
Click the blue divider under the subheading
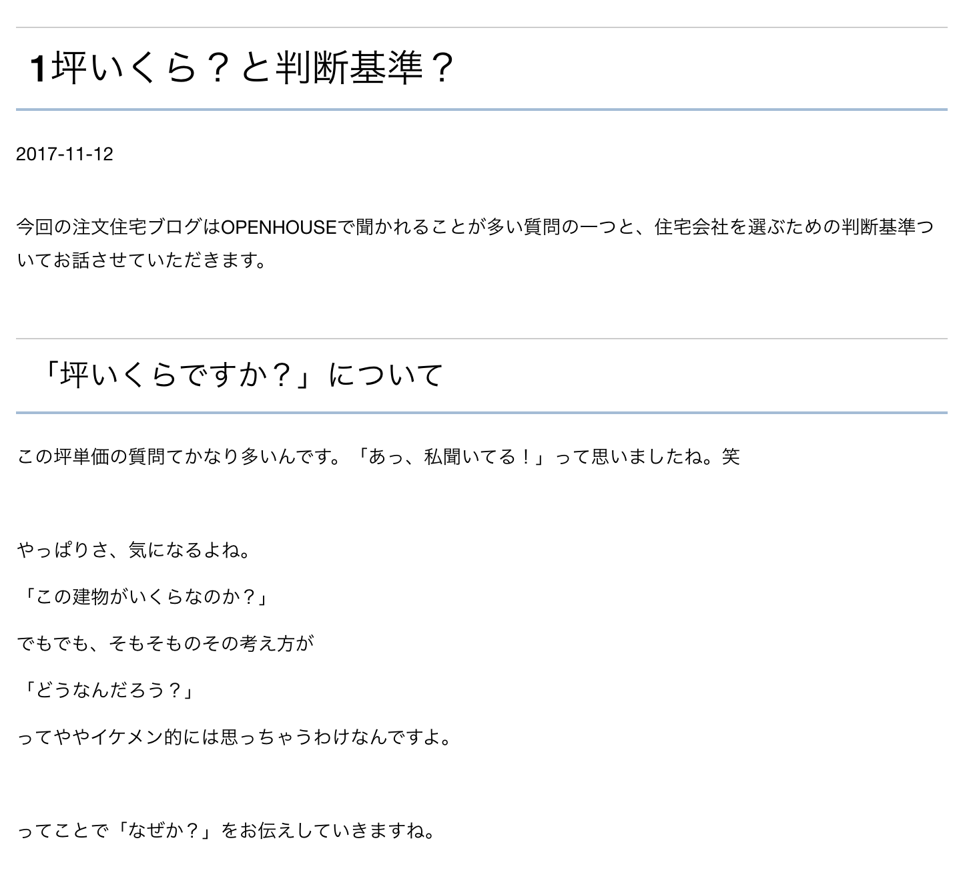click(x=482, y=413)
